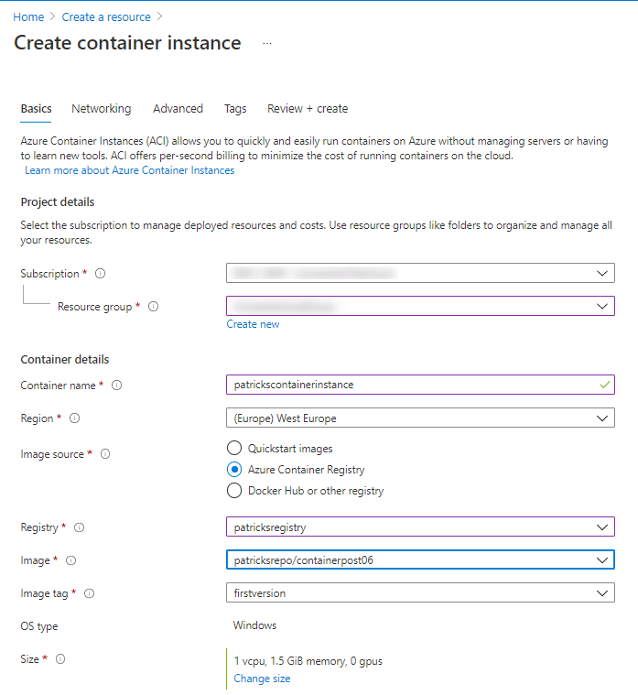Screen dimensions: 638x695
Task: Click the info icon next to Registry
Action: (80, 527)
